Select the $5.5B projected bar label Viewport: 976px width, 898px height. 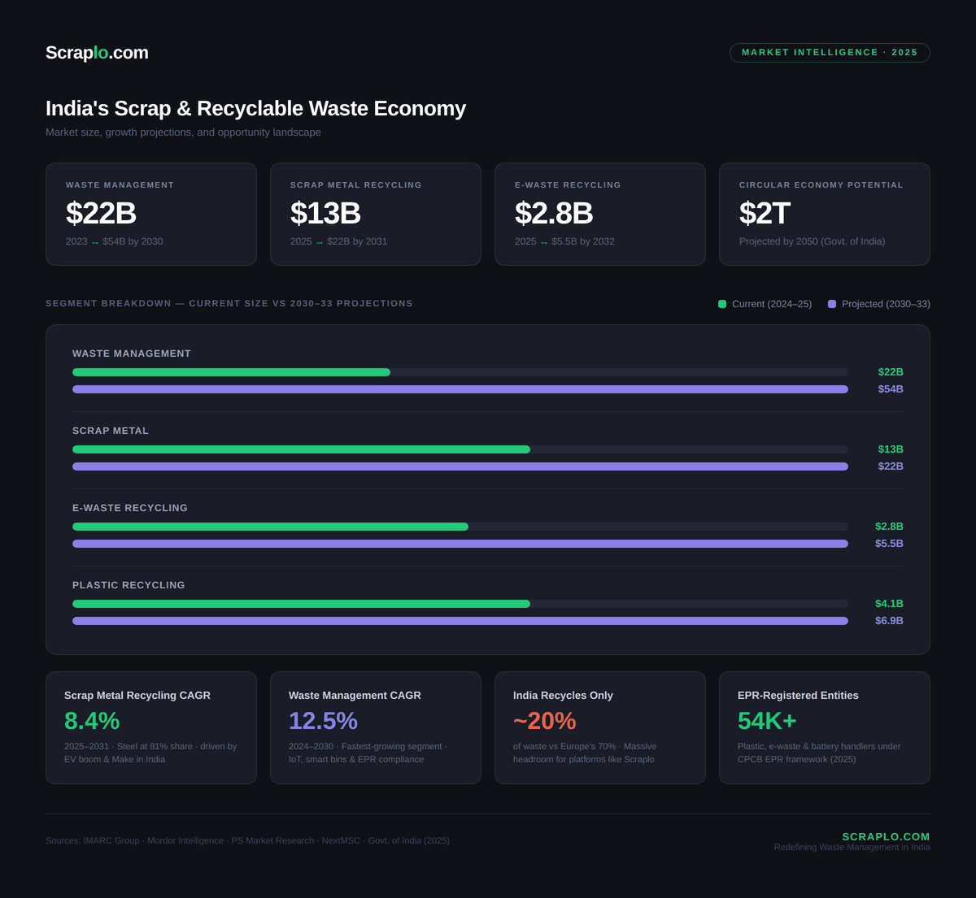889,544
